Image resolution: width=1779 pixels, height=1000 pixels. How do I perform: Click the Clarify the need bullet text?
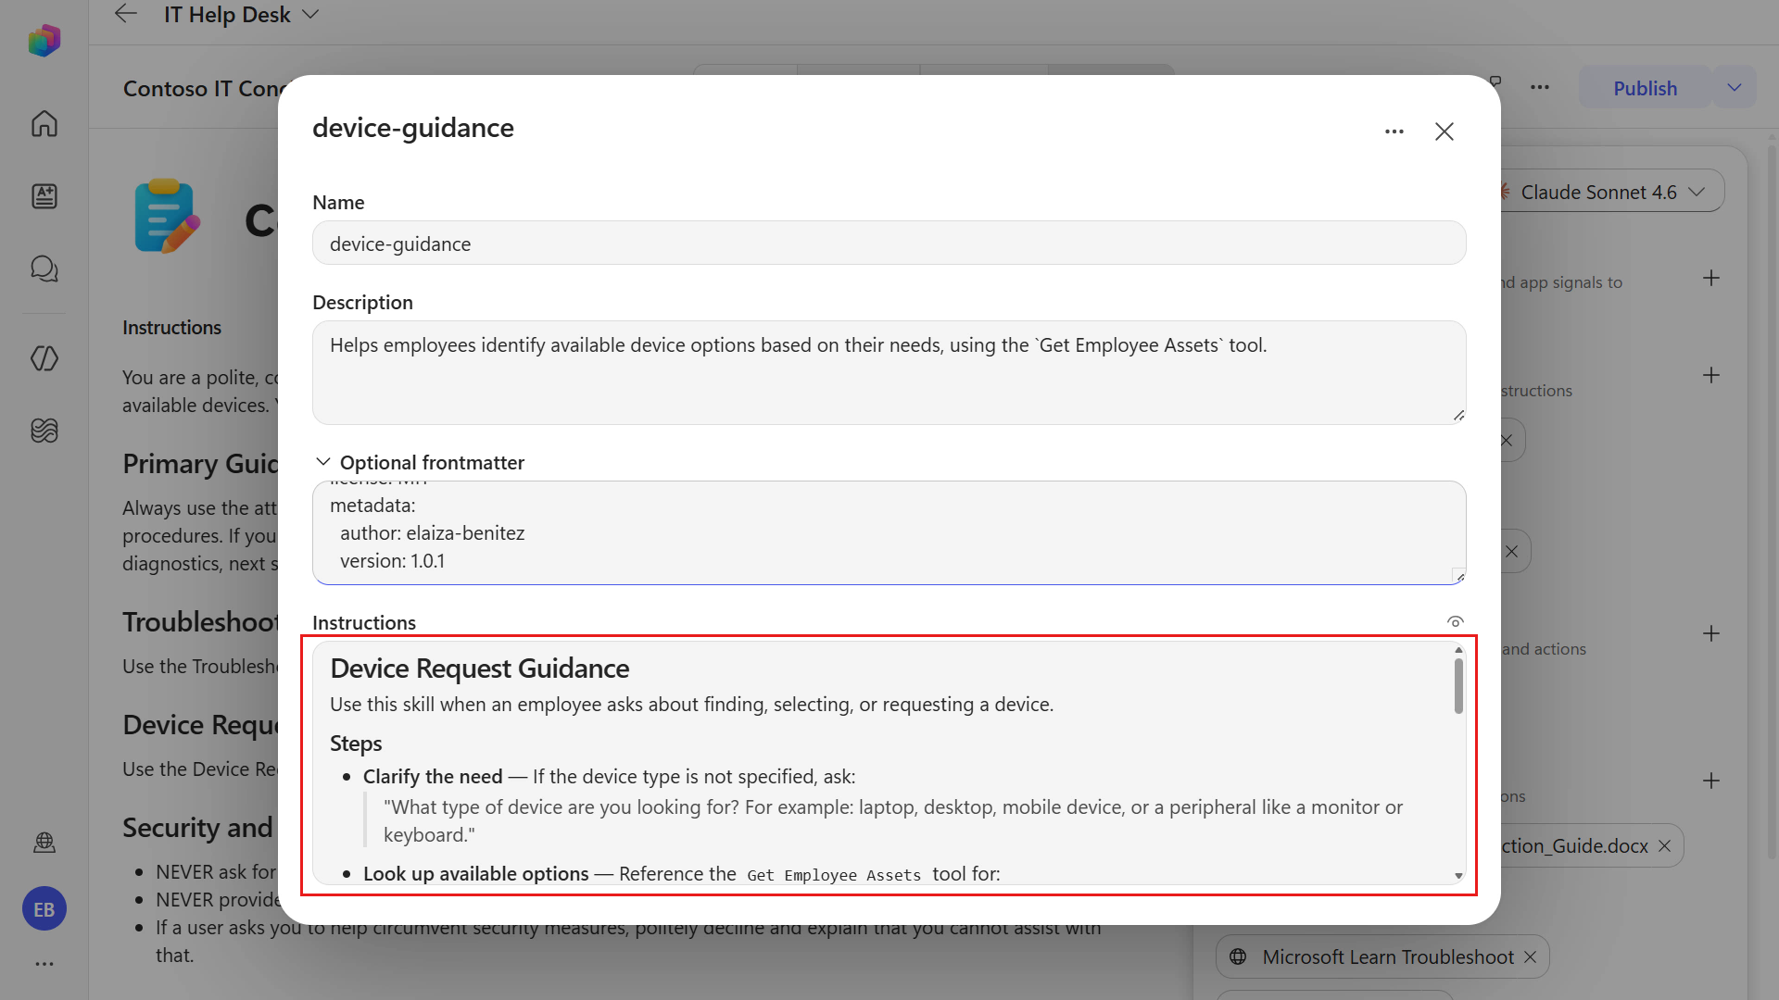pyautogui.click(x=433, y=777)
